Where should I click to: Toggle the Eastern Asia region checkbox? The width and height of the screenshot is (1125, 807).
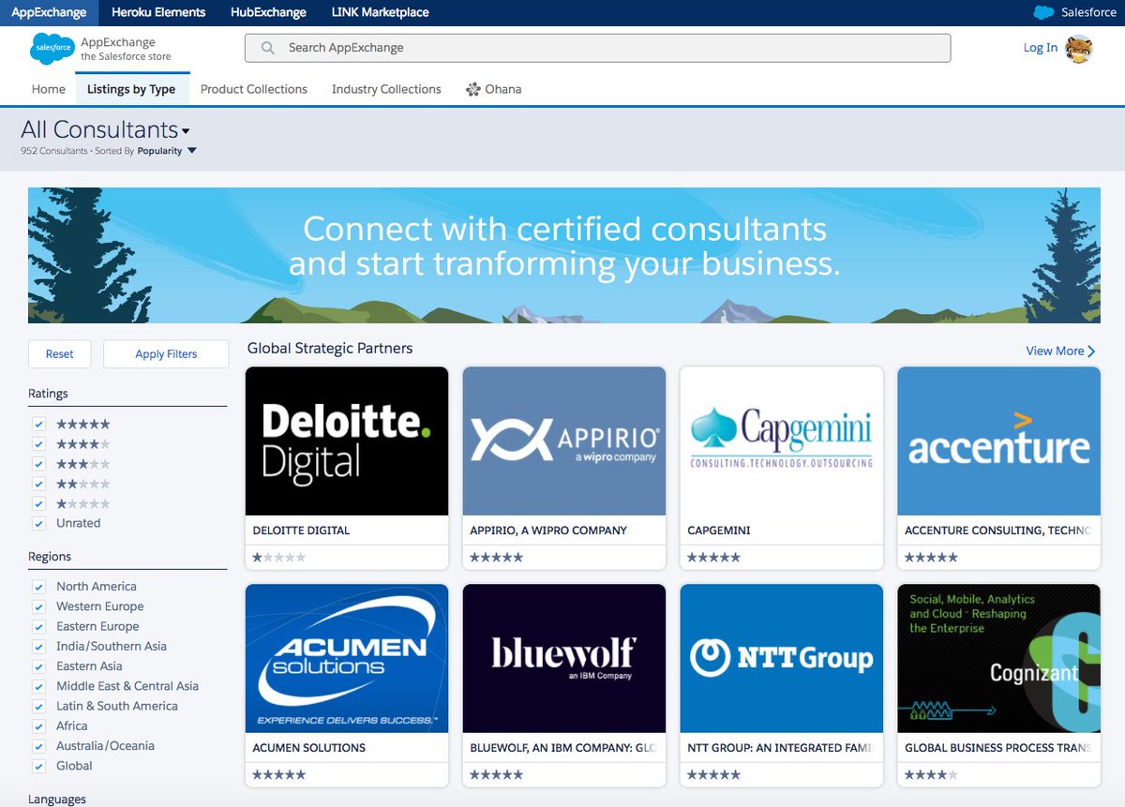(x=38, y=666)
